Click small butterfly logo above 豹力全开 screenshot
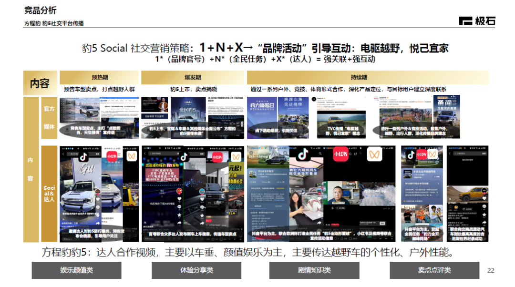515x287 pixels. click(433, 154)
